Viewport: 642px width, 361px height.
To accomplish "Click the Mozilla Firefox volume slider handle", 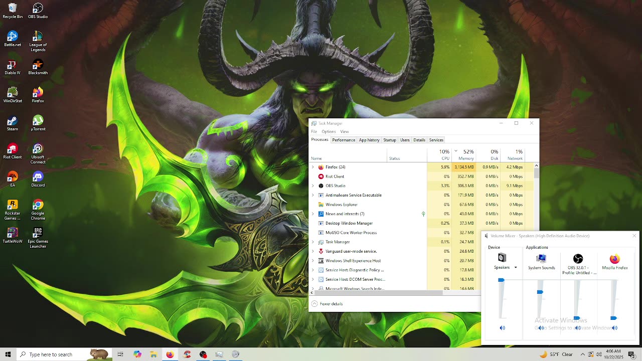I will pos(613,318).
